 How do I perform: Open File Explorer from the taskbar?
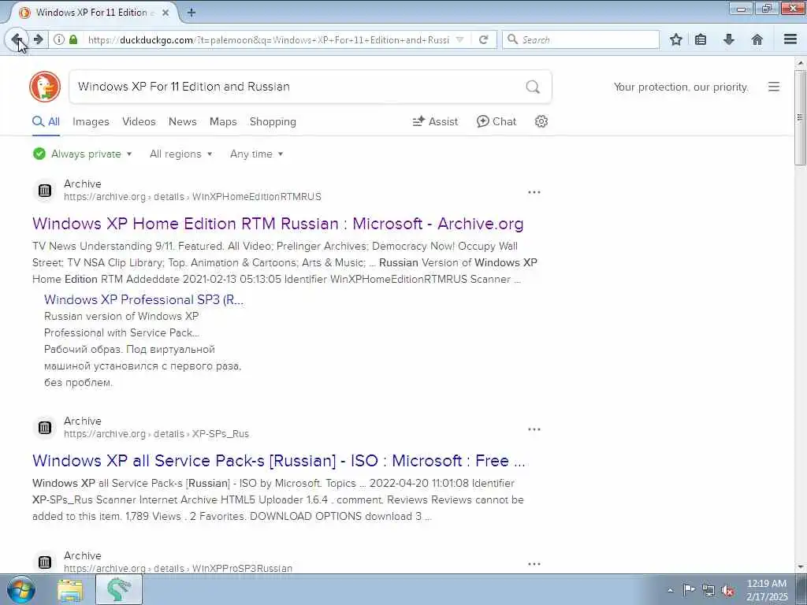tap(70, 590)
